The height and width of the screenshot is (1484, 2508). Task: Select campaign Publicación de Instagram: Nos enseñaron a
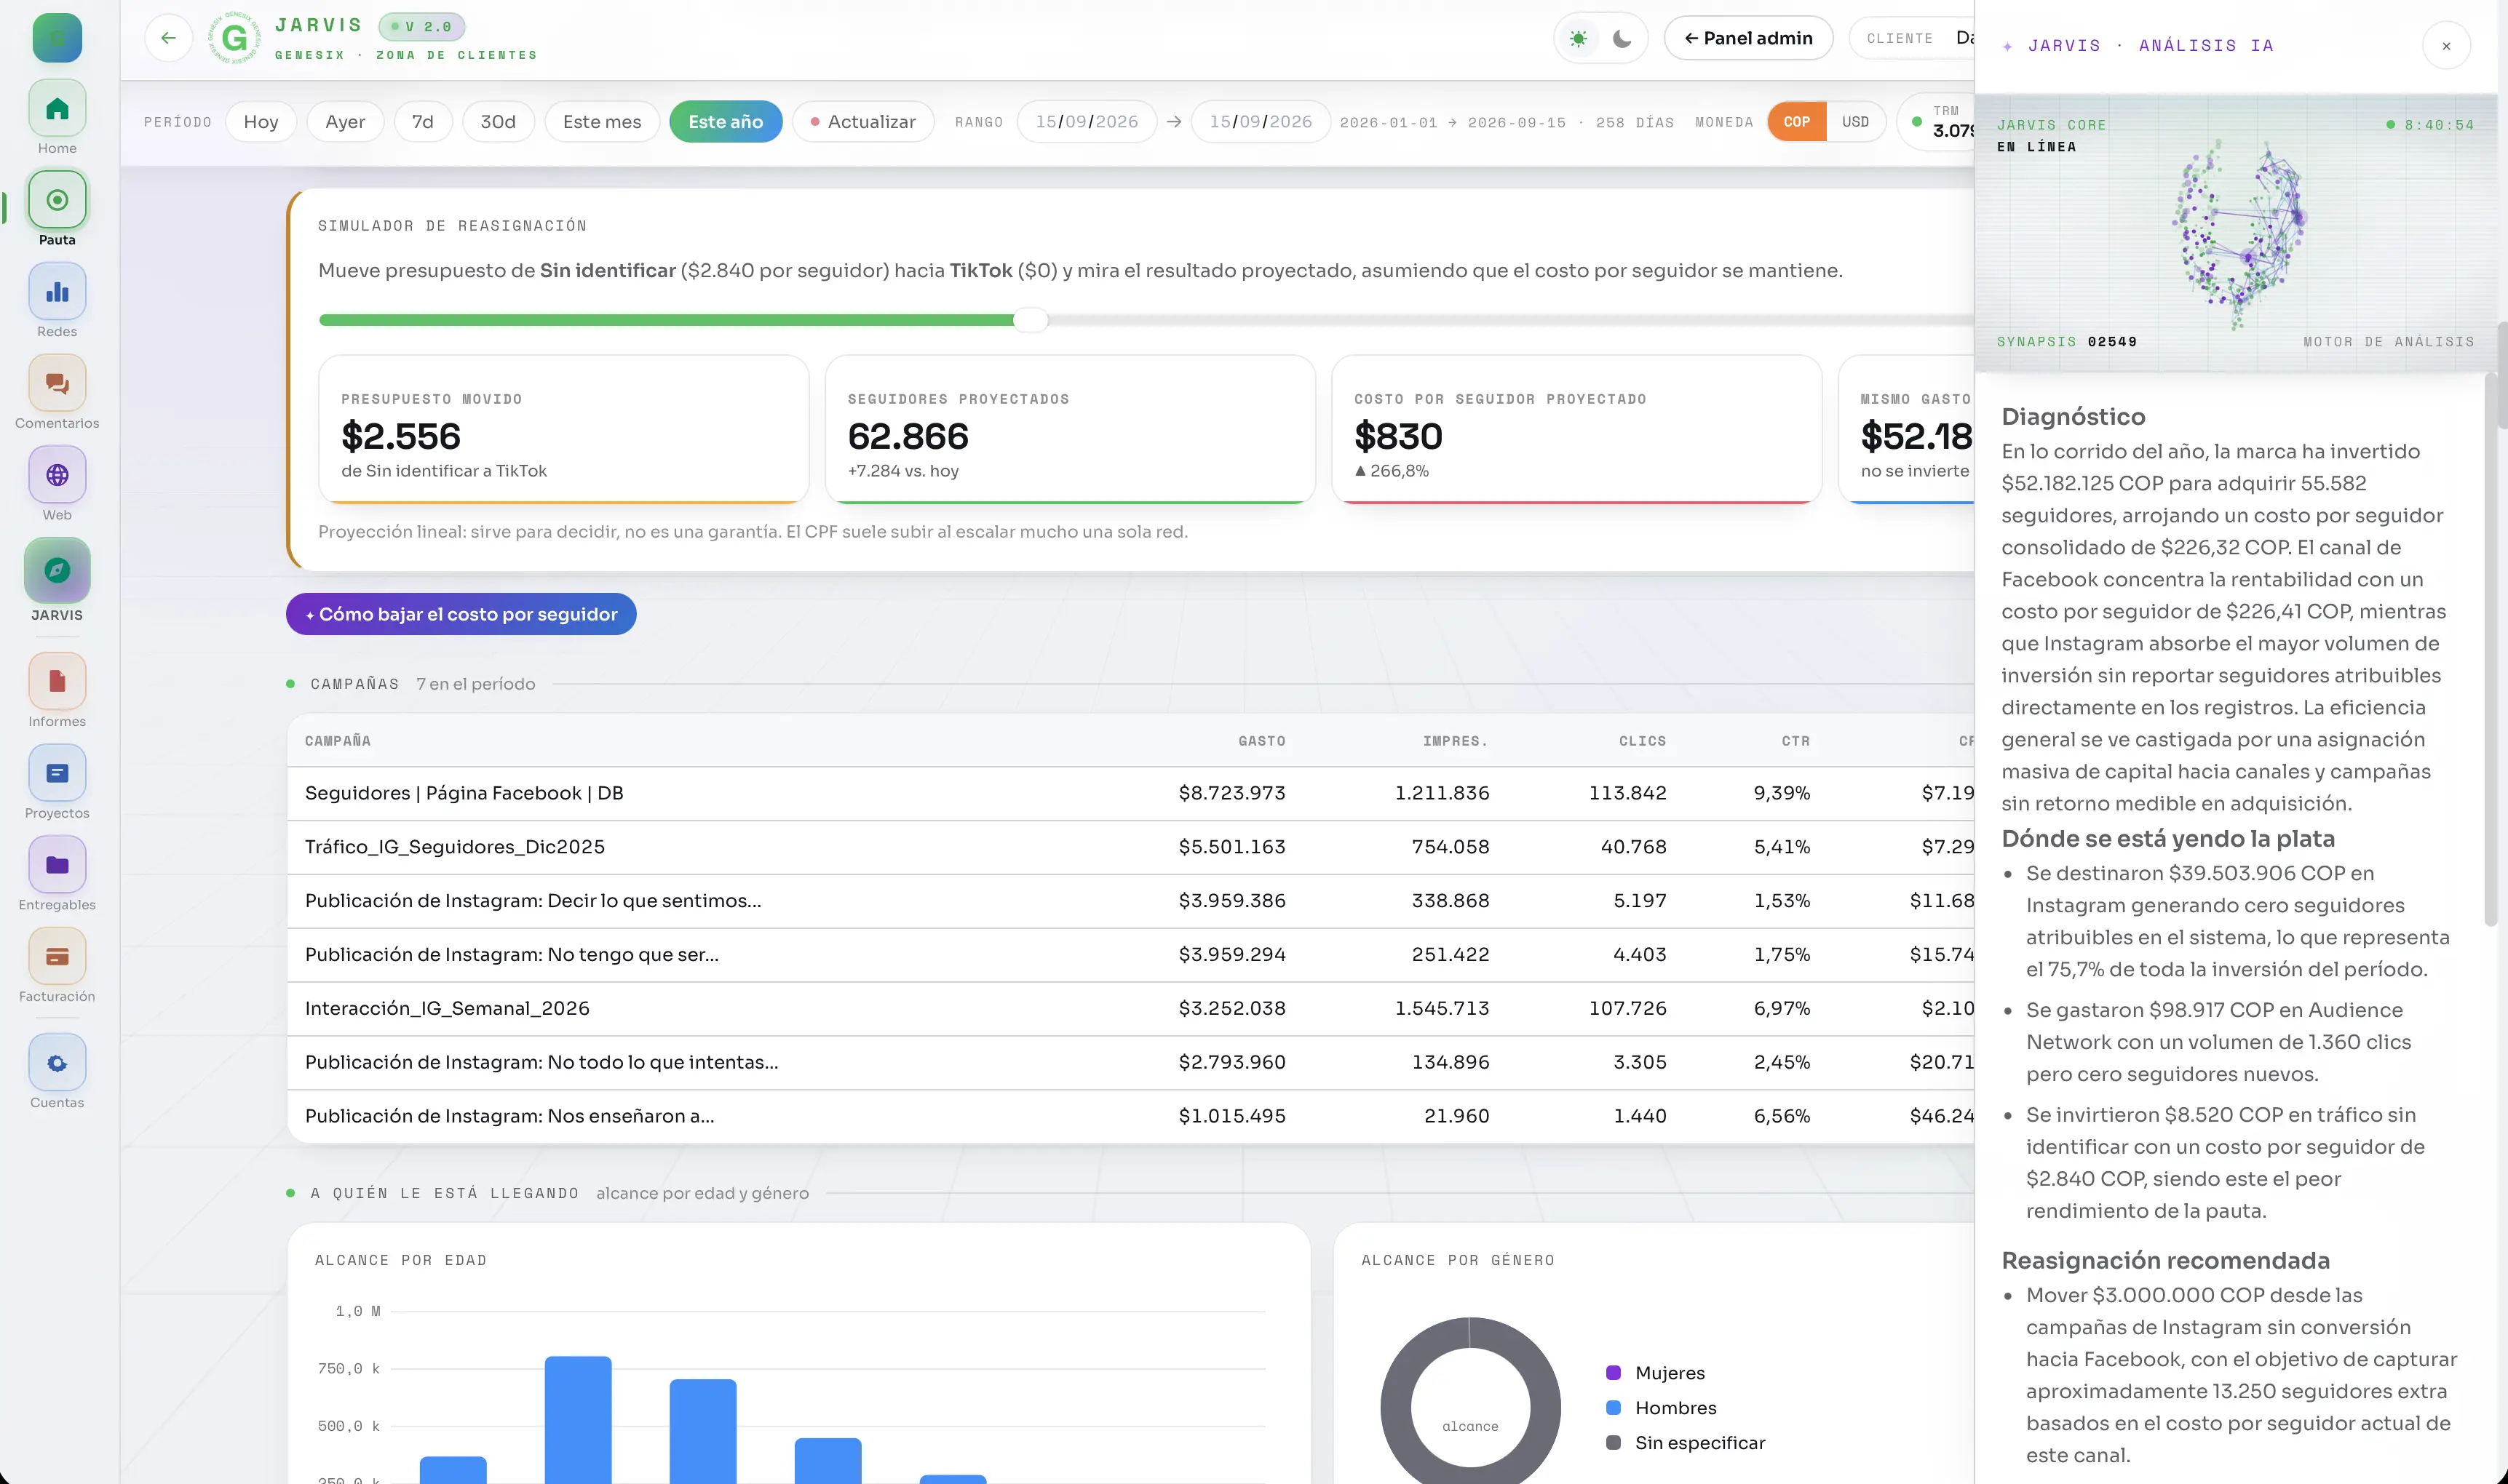(x=1132, y=1117)
